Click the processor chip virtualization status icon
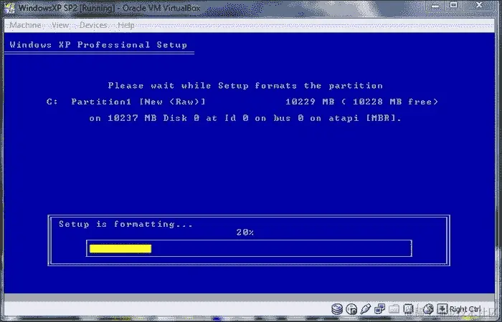Screen dimensions: 502x322 (x=409, y=309)
